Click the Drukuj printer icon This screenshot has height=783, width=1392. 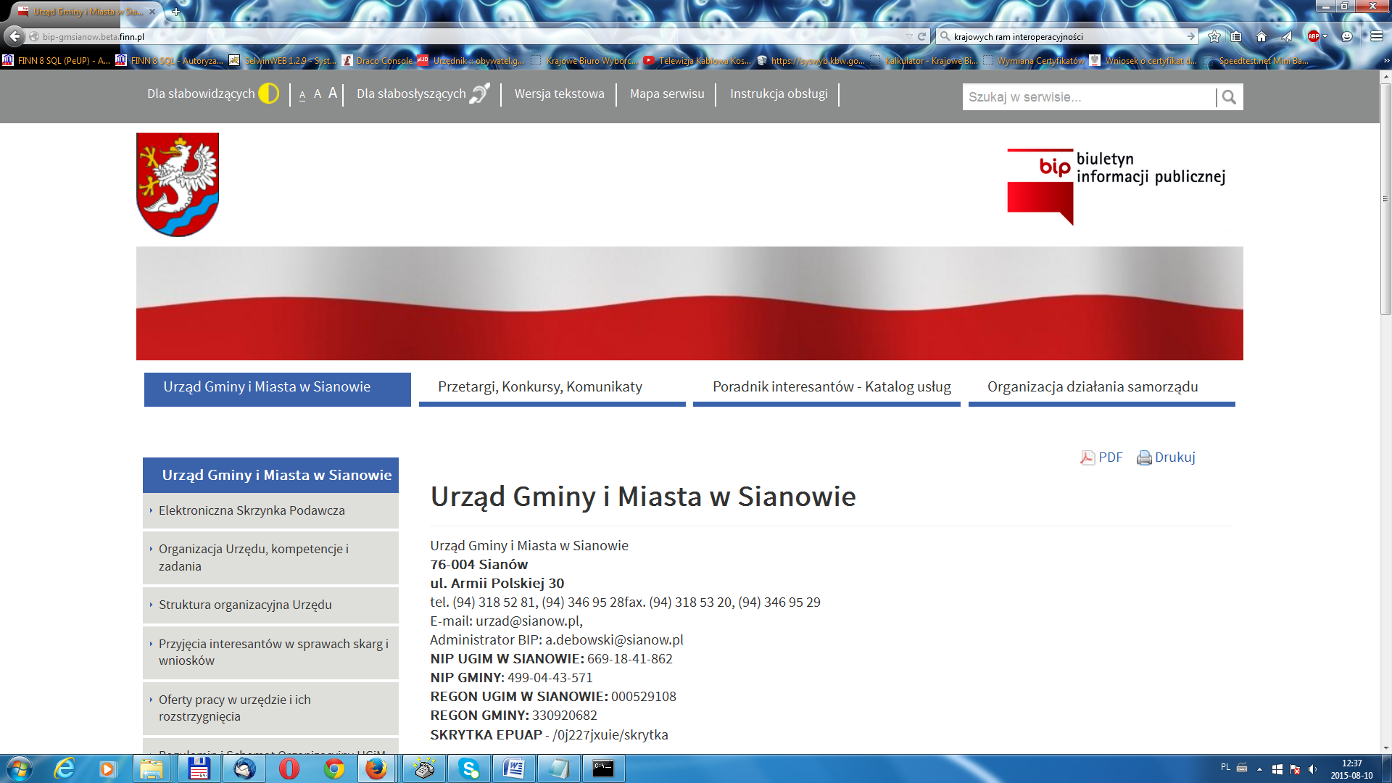1144,457
